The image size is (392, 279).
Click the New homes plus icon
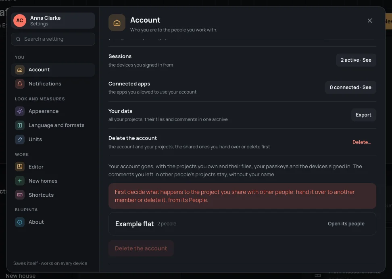point(20,181)
